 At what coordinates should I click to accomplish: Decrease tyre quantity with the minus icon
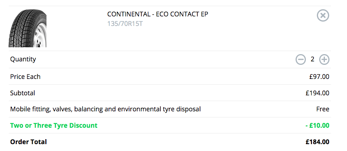(x=301, y=59)
